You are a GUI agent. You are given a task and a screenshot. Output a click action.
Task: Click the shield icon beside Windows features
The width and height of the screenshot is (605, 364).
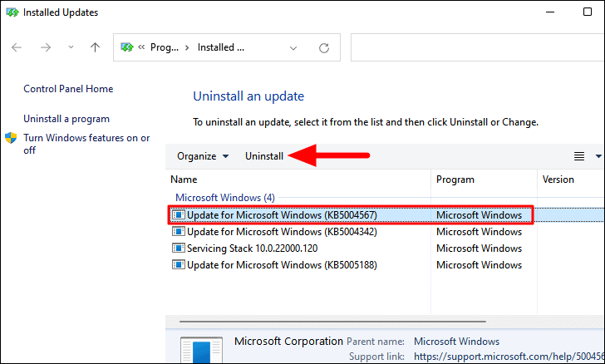click(11, 138)
